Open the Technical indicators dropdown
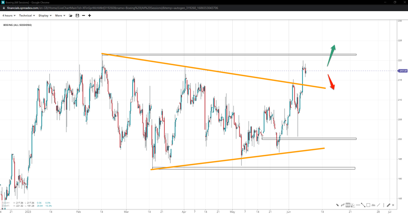 tap(27, 15)
